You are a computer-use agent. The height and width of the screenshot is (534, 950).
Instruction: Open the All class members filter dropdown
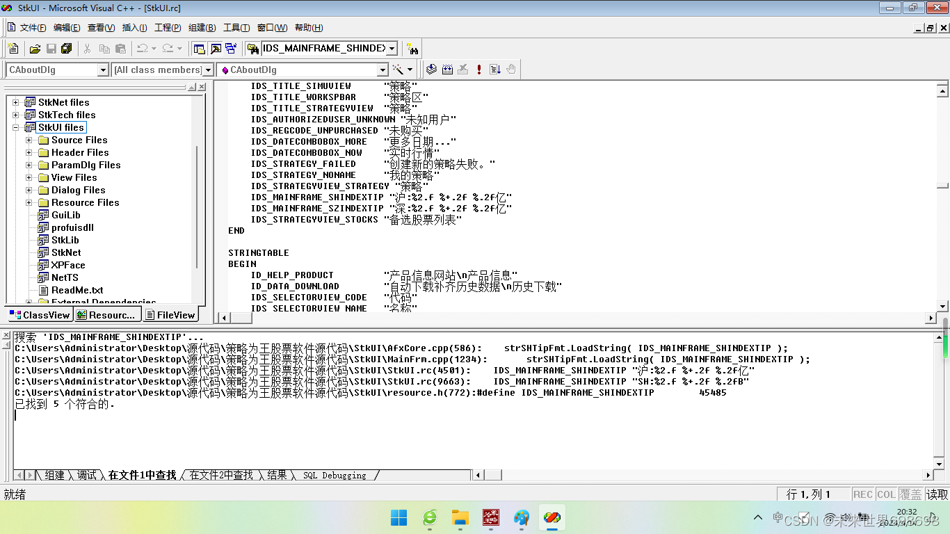(207, 70)
